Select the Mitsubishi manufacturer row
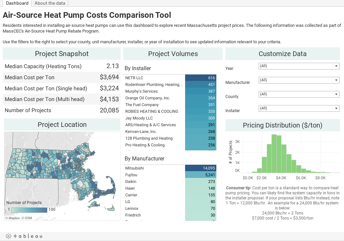The width and height of the screenshot is (344, 241). pos(170,168)
